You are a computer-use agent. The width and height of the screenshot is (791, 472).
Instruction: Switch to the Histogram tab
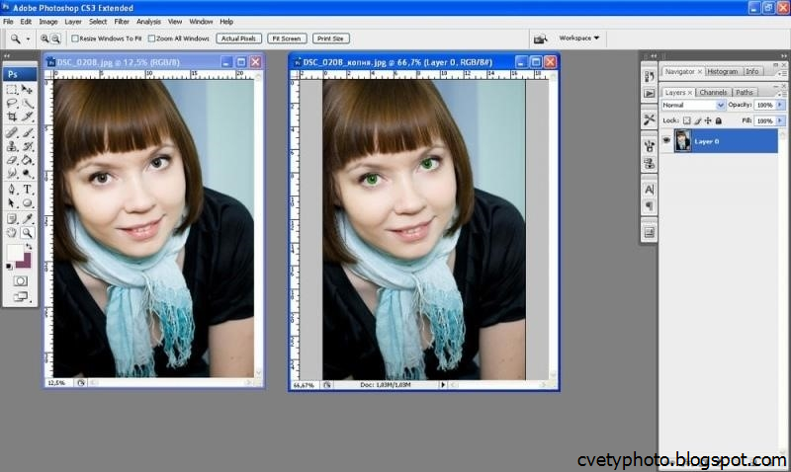tap(722, 72)
